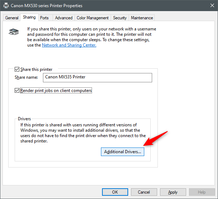Click the 'Canon MX530 series Printer Properties' title
The image size is (218, 199).
tap(47, 6)
